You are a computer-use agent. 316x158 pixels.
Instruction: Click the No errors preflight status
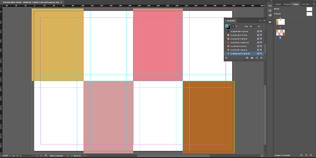[76, 156]
